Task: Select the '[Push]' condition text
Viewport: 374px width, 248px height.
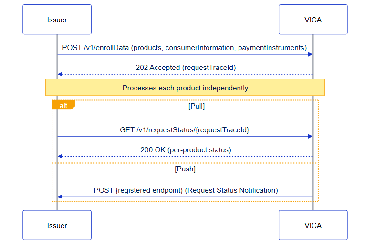Action: click(185, 169)
